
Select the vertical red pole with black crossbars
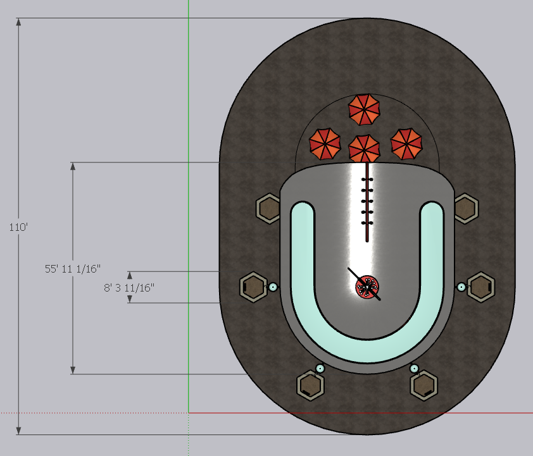(367, 202)
